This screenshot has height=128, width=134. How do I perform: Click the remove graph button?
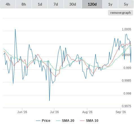click(120, 13)
